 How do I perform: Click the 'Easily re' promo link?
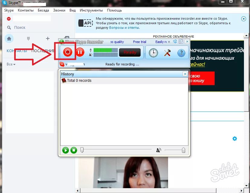point(161,42)
